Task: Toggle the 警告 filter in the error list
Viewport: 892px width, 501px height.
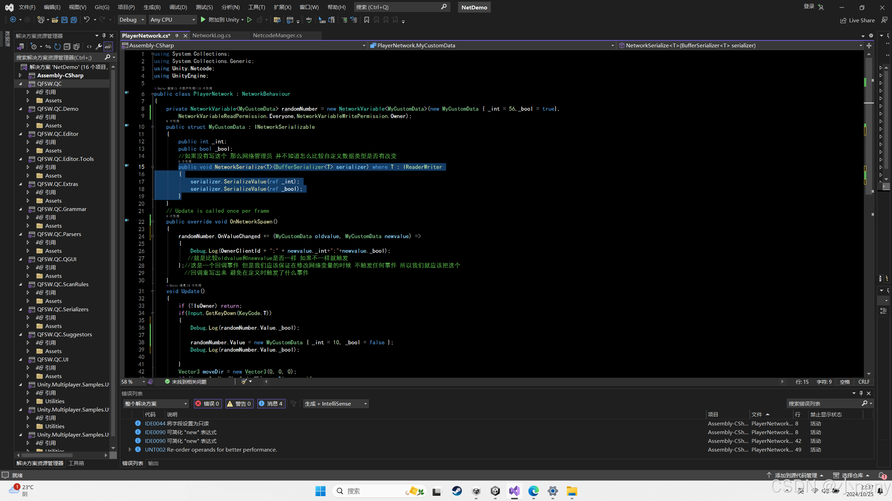Action: click(x=239, y=404)
